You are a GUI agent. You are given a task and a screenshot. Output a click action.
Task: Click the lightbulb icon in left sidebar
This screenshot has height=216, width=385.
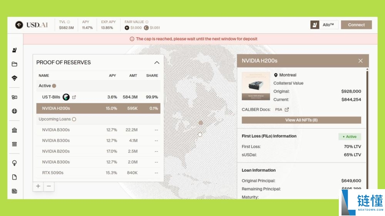click(x=15, y=163)
